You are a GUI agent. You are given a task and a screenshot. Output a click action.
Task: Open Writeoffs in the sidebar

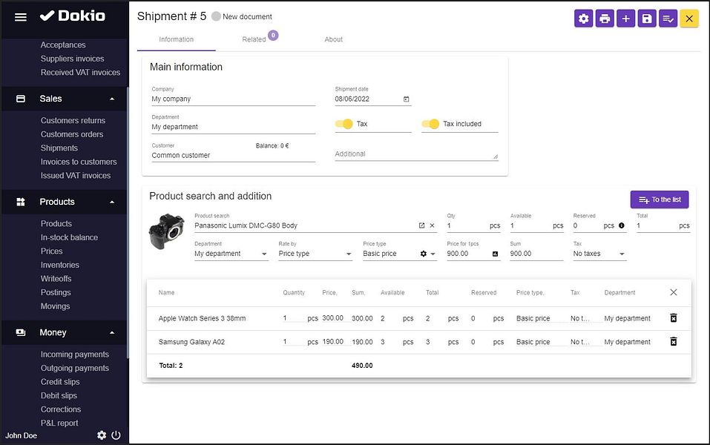pyautogui.click(x=56, y=279)
